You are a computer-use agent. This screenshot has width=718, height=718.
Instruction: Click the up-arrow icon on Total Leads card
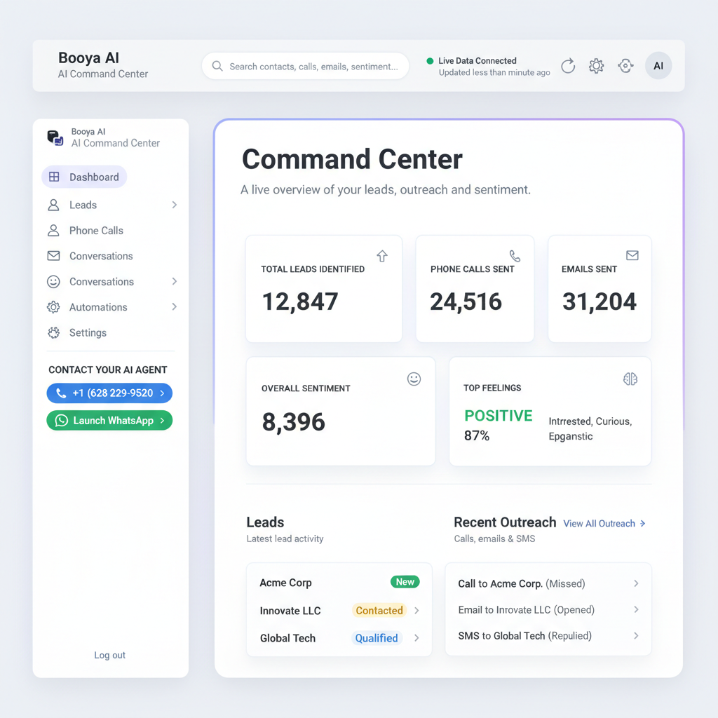pos(382,256)
